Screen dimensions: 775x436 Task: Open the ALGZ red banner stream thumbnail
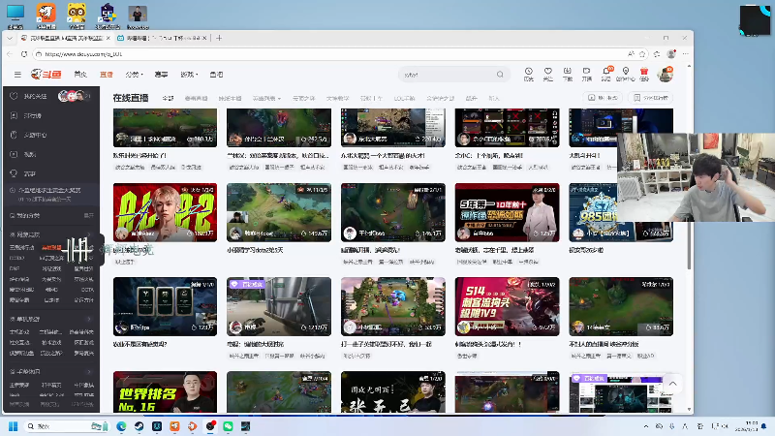(x=165, y=212)
